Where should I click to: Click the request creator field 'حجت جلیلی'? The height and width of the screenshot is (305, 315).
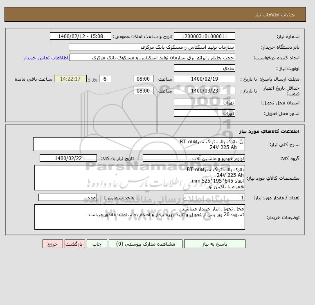[x=152, y=57]
